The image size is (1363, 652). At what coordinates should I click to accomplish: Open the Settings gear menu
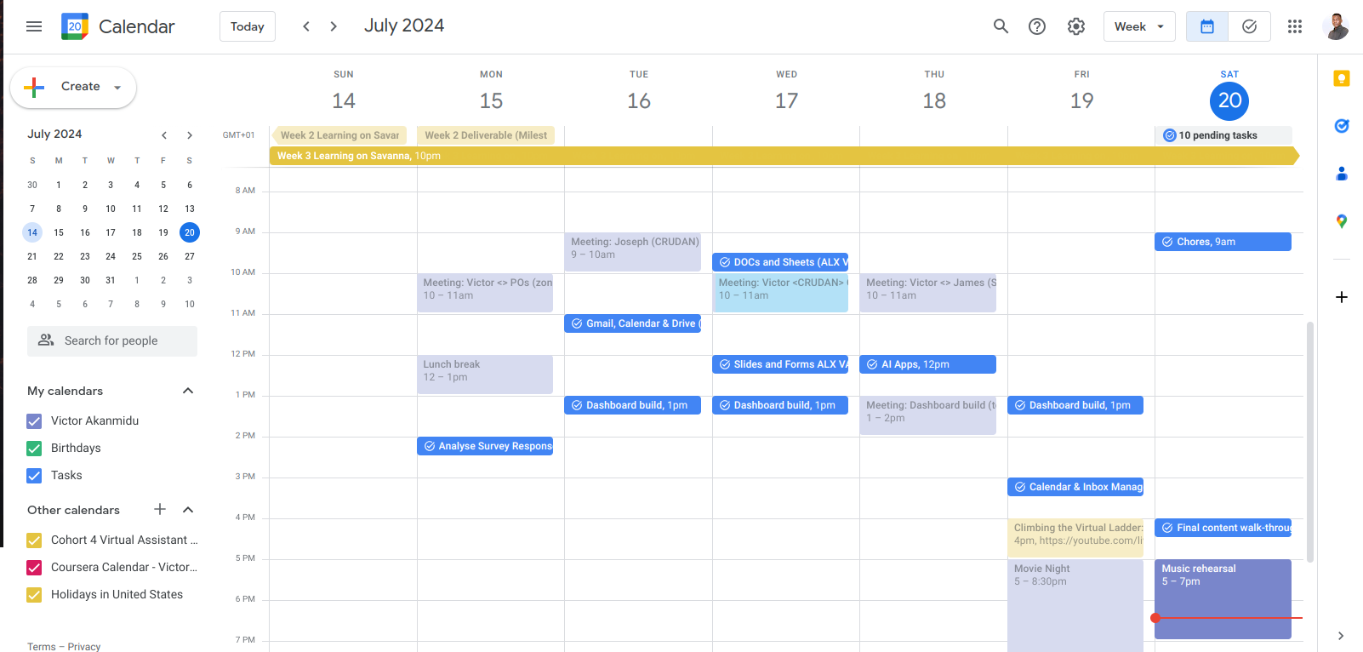point(1076,26)
